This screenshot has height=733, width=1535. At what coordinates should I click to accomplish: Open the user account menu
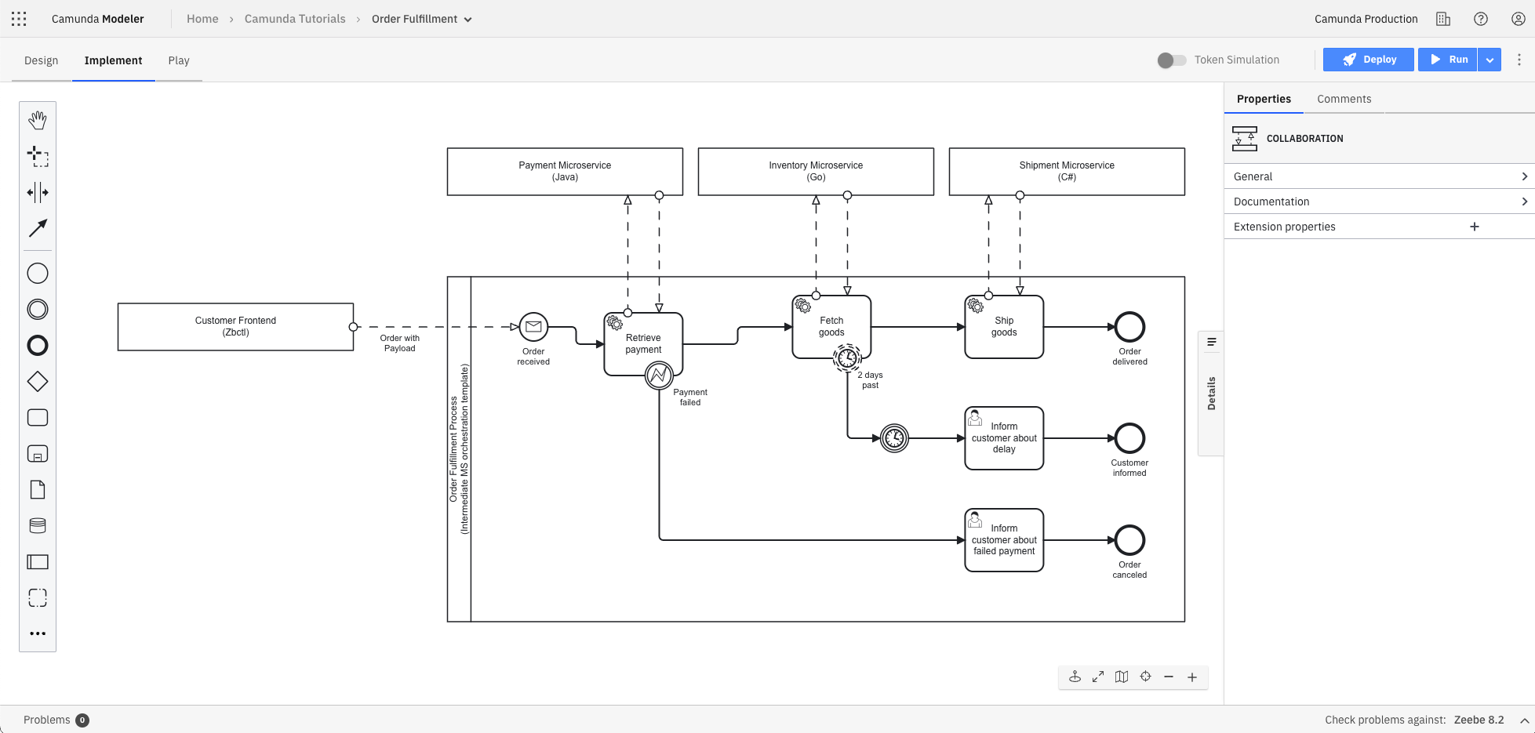[x=1519, y=19]
